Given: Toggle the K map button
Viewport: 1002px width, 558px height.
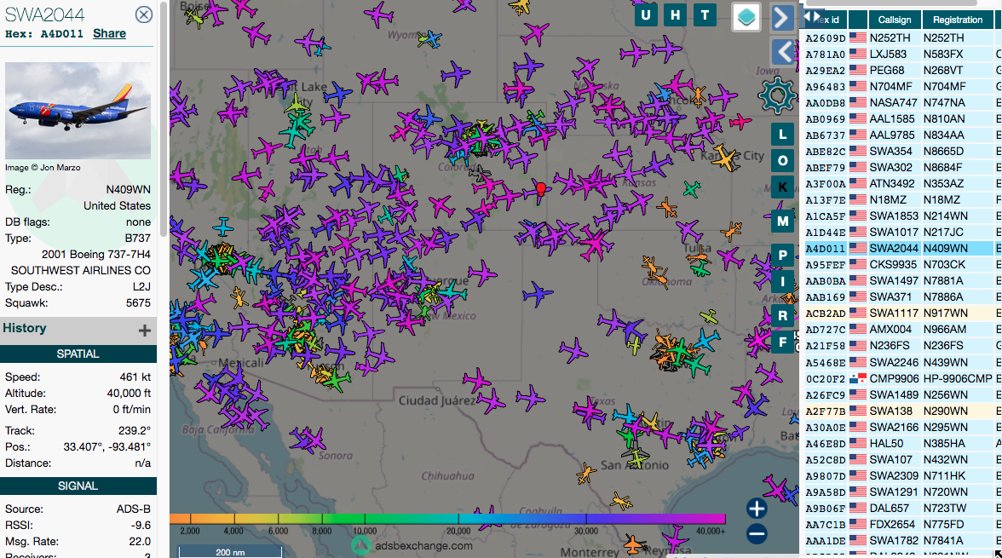Looking at the screenshot, I should (x=783, y=187).
